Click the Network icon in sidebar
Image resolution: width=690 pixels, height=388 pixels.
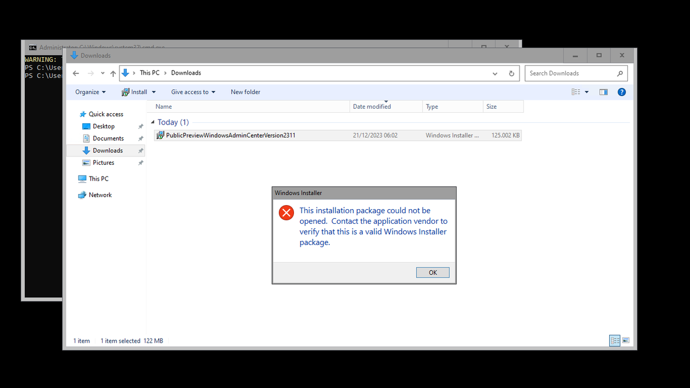click(x=82, y=195)
